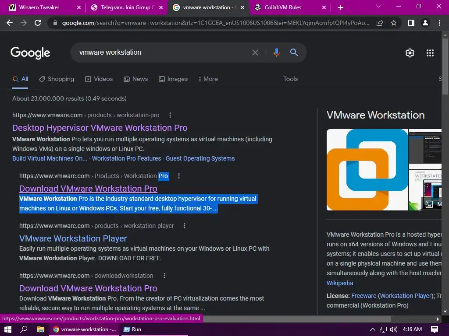Viewport: 449px width, 336px height.
Task: Open the Chrome profile menu
Action: pyautogui.click(x=425, y=23)
